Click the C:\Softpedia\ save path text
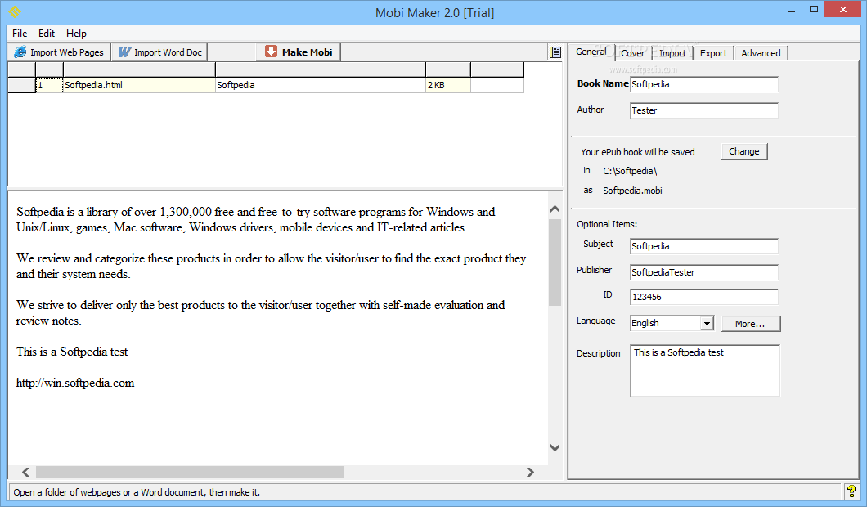Viewport: 867px width, 507px height. click(x=630, y=172)
